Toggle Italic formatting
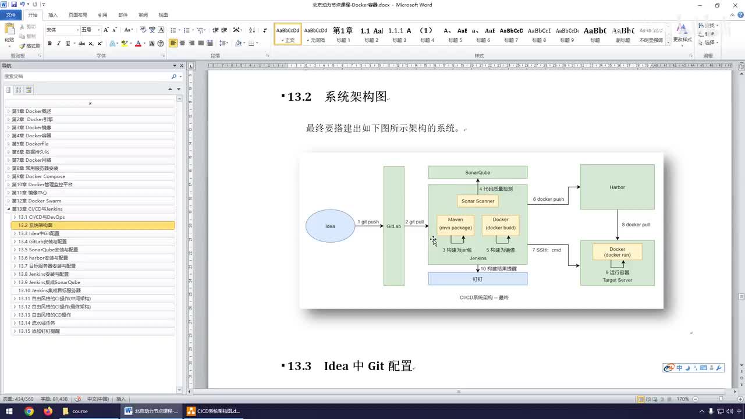745x419 pixels. tap(59, 43)
